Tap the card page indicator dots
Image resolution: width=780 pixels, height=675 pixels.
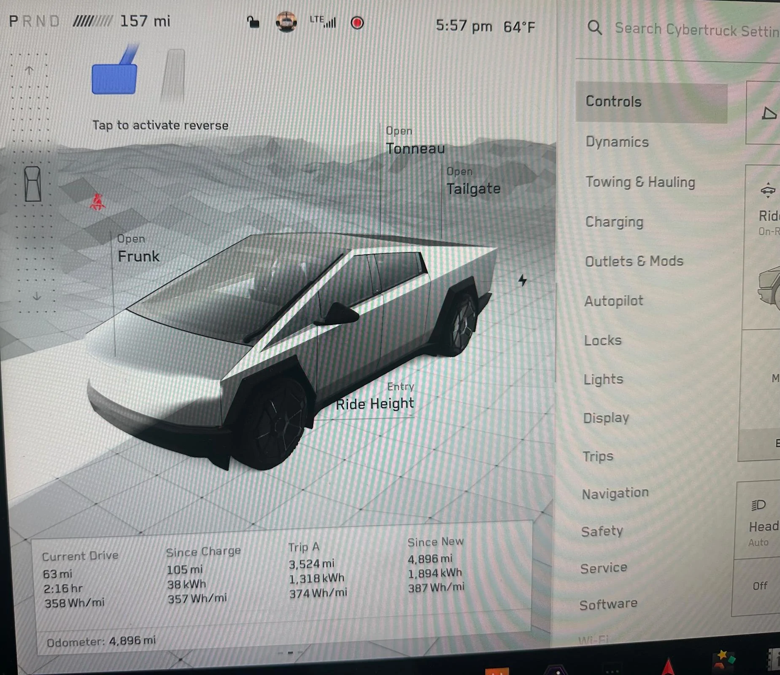[290, 653]
